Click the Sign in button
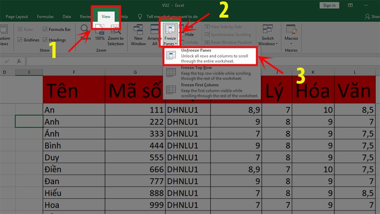The width and height of the screenshot is (380, 214). [x=329, y=5]
